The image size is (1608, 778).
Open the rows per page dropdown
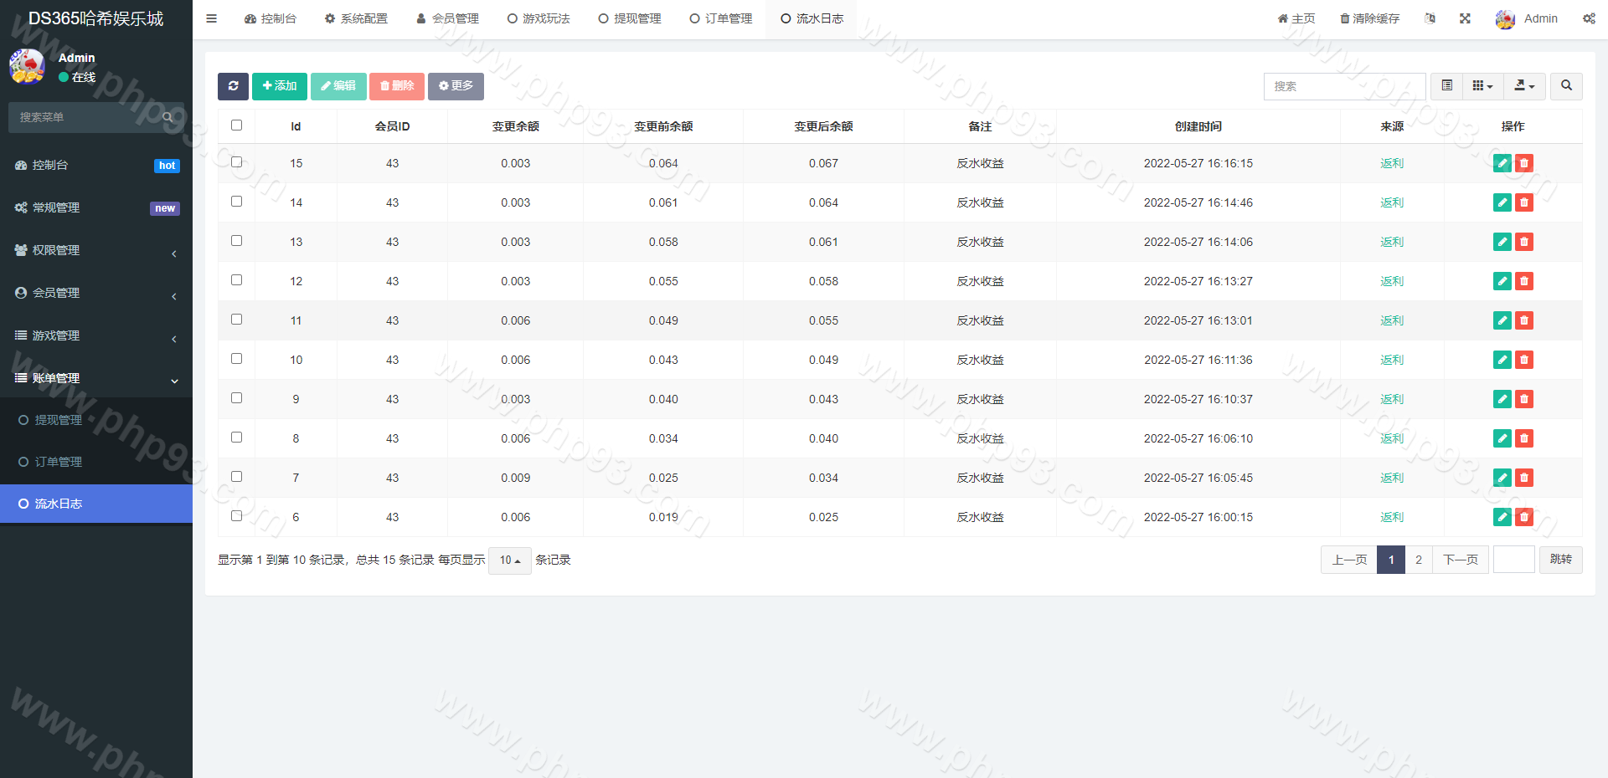(509, 560)
